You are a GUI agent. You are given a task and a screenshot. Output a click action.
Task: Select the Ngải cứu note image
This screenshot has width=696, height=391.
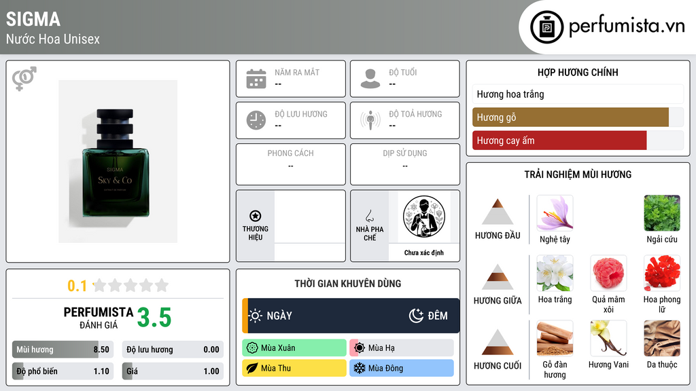coord(662,213)
